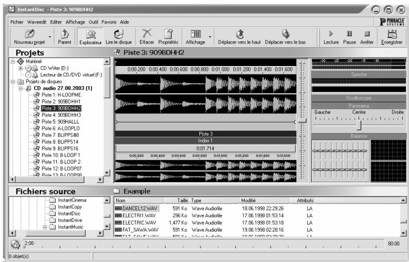Click the Oscilloscope panel header
Image resolution: width=409 pixels, height=262 pixels.
click(x=358, y=98)
